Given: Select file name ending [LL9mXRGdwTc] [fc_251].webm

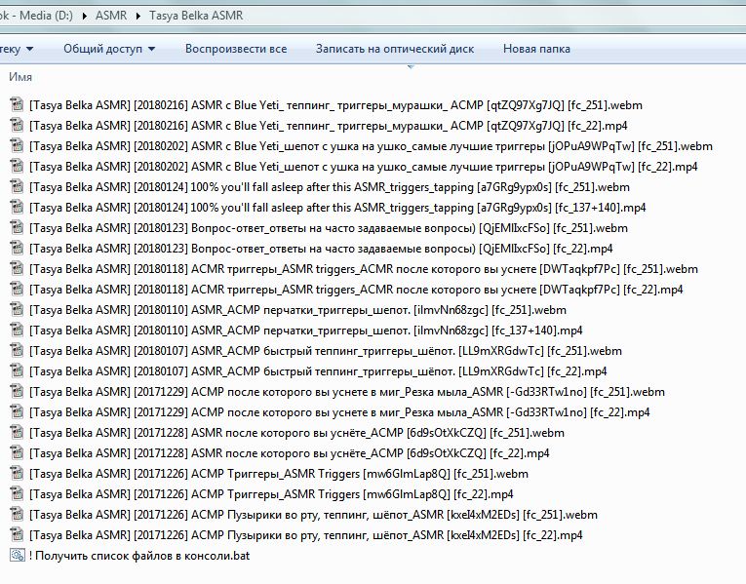Looking at the screenshot, I should point(326,350).
